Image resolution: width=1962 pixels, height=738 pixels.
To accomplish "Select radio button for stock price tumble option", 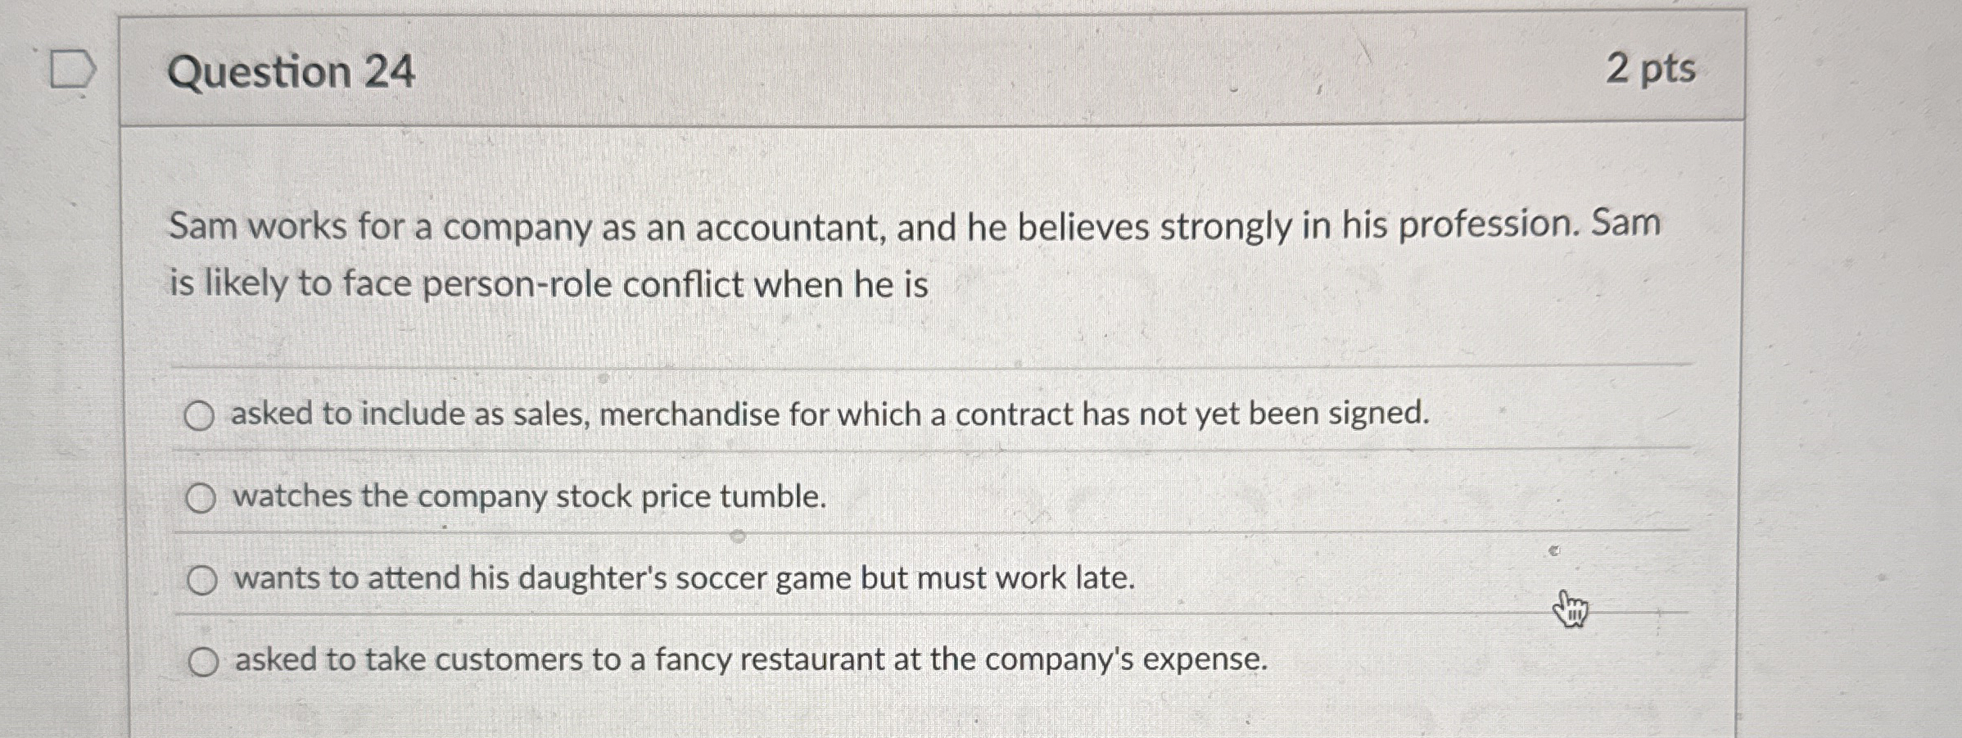I will pyautogui.click(x=201, y=496).
